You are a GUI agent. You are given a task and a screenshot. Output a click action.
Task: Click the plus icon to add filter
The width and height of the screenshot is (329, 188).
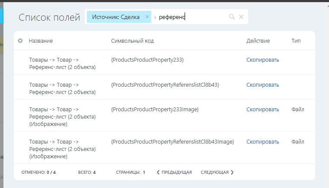click(x=155, y=17)
